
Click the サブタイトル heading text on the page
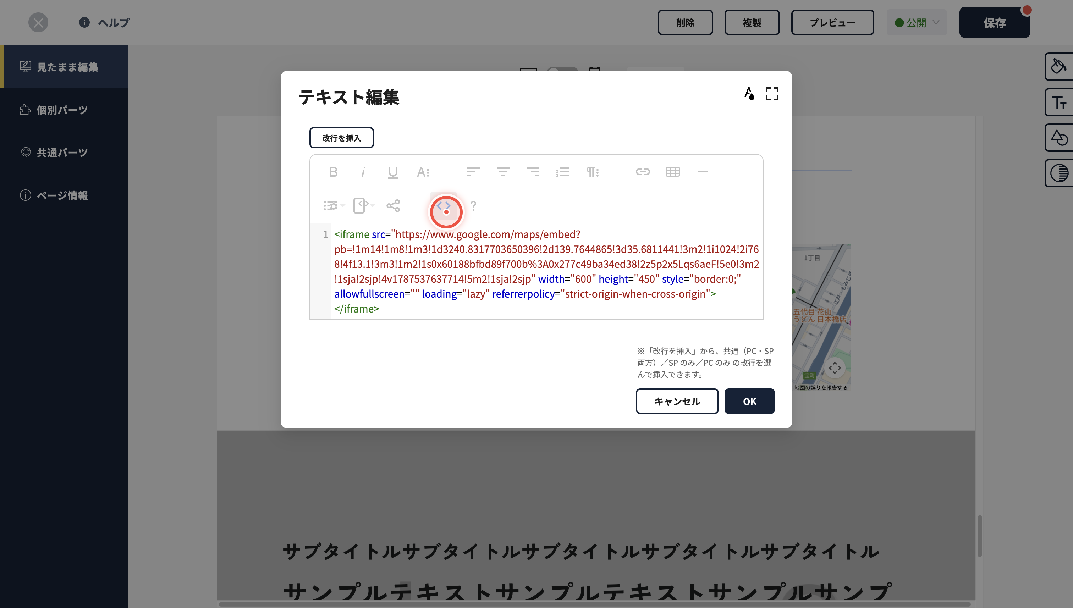pos(581,552)
